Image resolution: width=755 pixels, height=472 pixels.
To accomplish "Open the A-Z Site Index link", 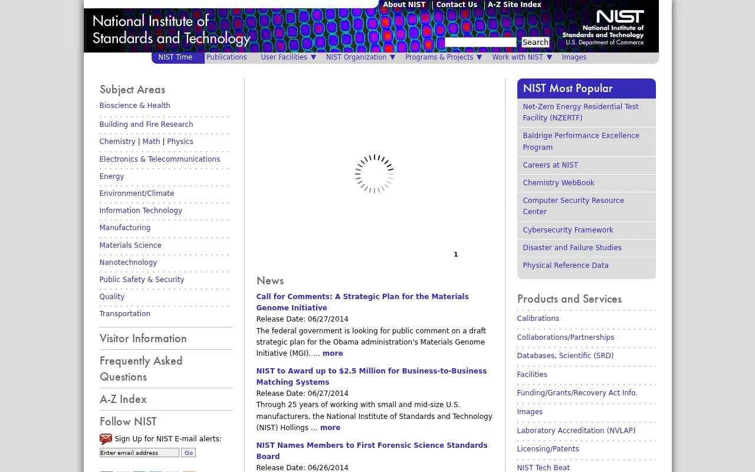I will pos(514,5).
